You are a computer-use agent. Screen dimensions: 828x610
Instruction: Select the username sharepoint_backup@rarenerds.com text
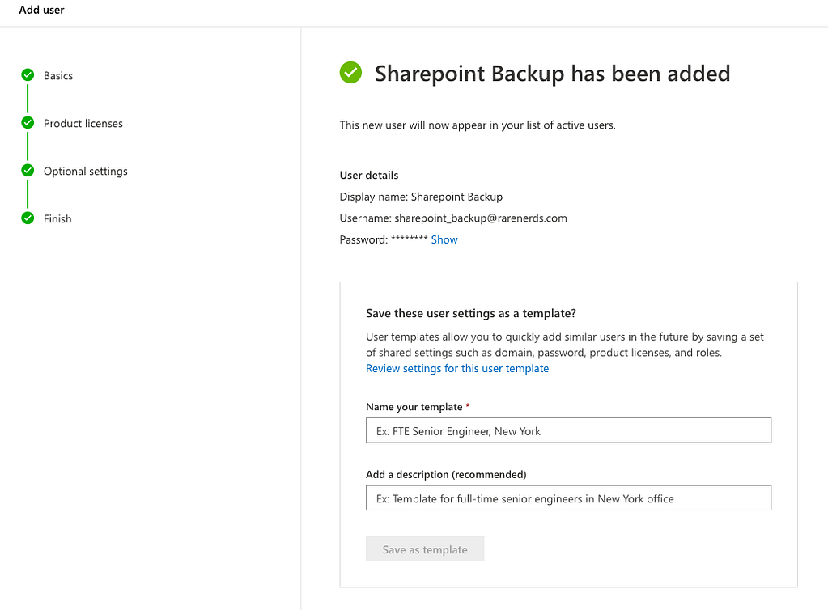click(481, 218)
